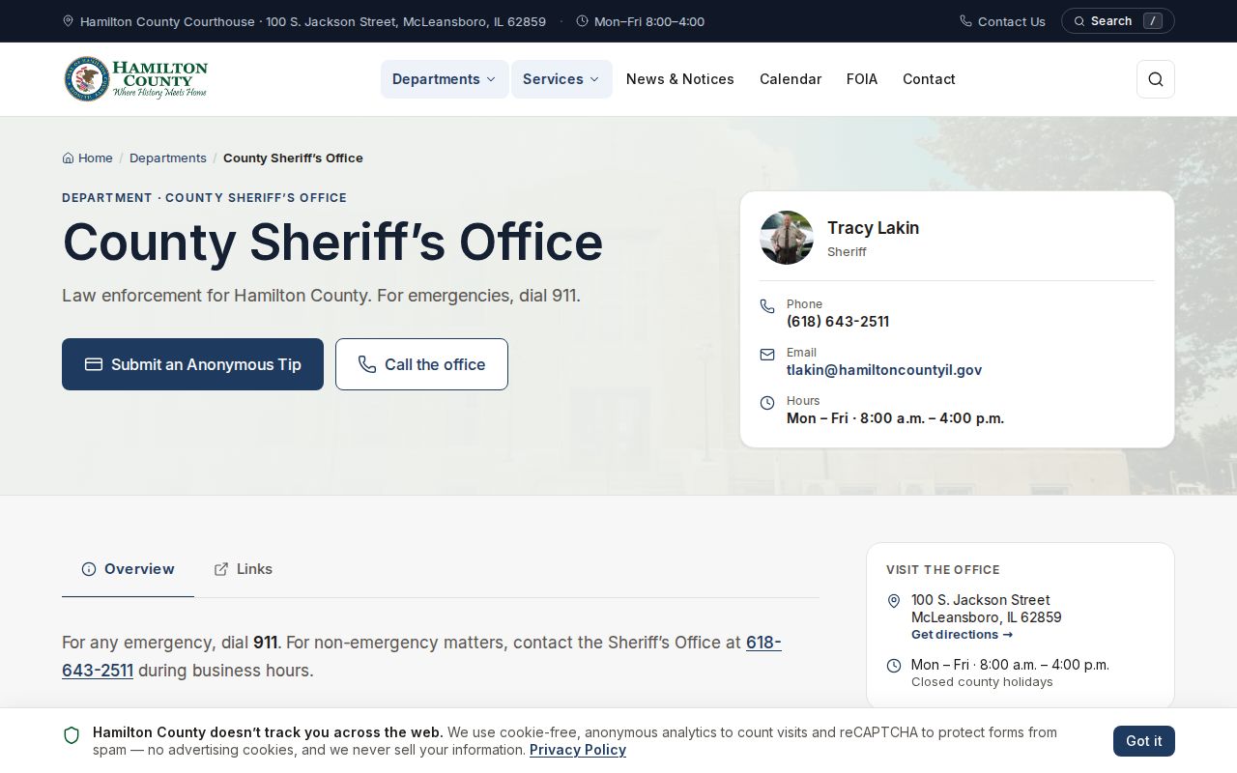Click the Search pill in top bar
1237x773 pixels.
[x=1118, y=21]
